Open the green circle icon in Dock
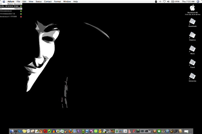 pos(159,131)
